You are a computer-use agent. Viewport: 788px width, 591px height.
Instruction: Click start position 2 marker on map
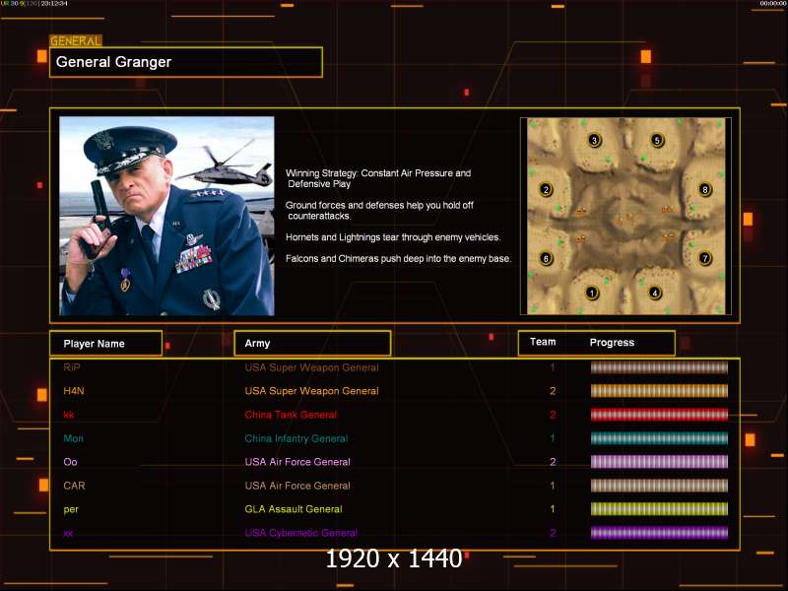click(x=546, y=189)
